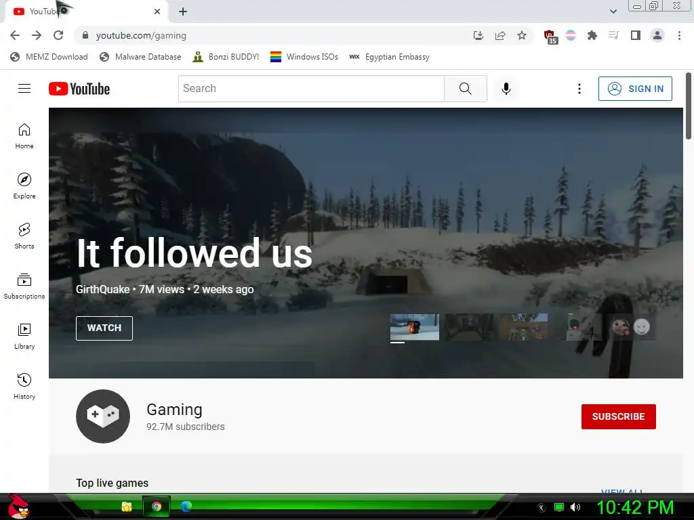Click the volume speaker tray icon
The width and height of the screenshot is (694, 520).
pos(575,507)
